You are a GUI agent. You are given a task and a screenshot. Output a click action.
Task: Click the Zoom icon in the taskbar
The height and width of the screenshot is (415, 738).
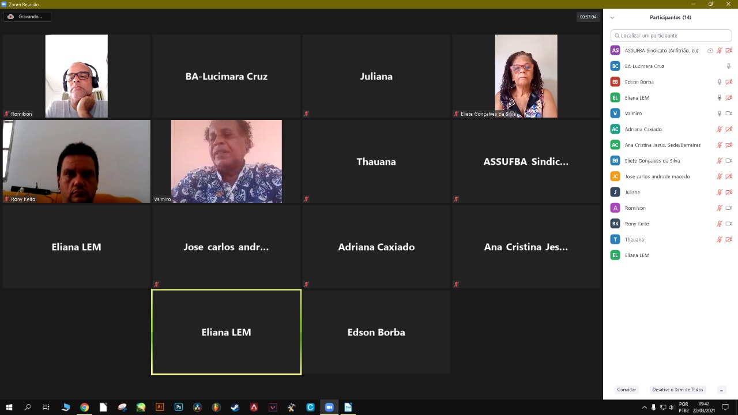329,407
